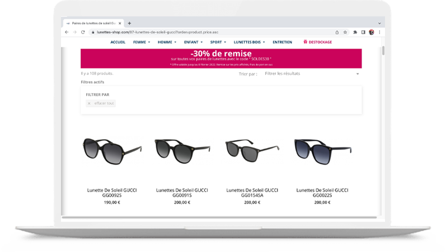Image resolution: width=446 pixels, height=252 pixels.
Task: Click the padlock icon in address bar
Action: [93, 32]
